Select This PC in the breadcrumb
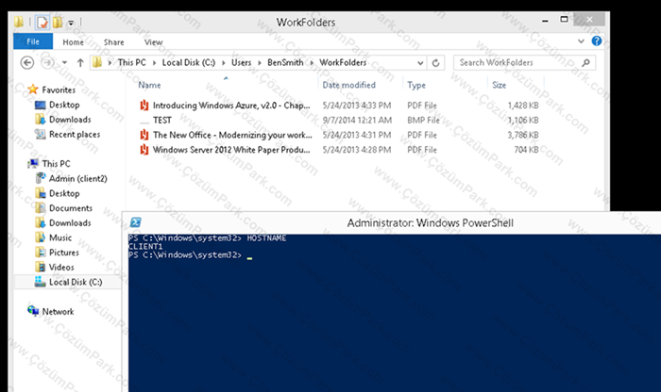661x392 pixels. point(131,63)
